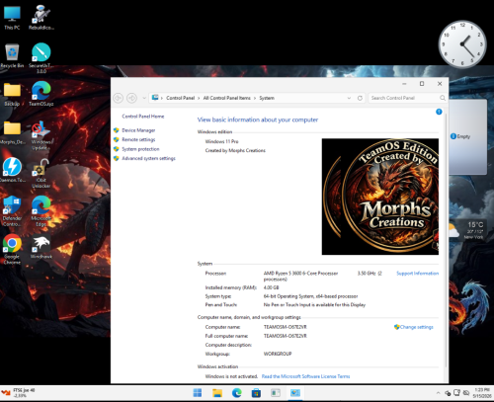494x402 pixels.
Task: Open the Support Information link
Action: click(x=417, y=274)
